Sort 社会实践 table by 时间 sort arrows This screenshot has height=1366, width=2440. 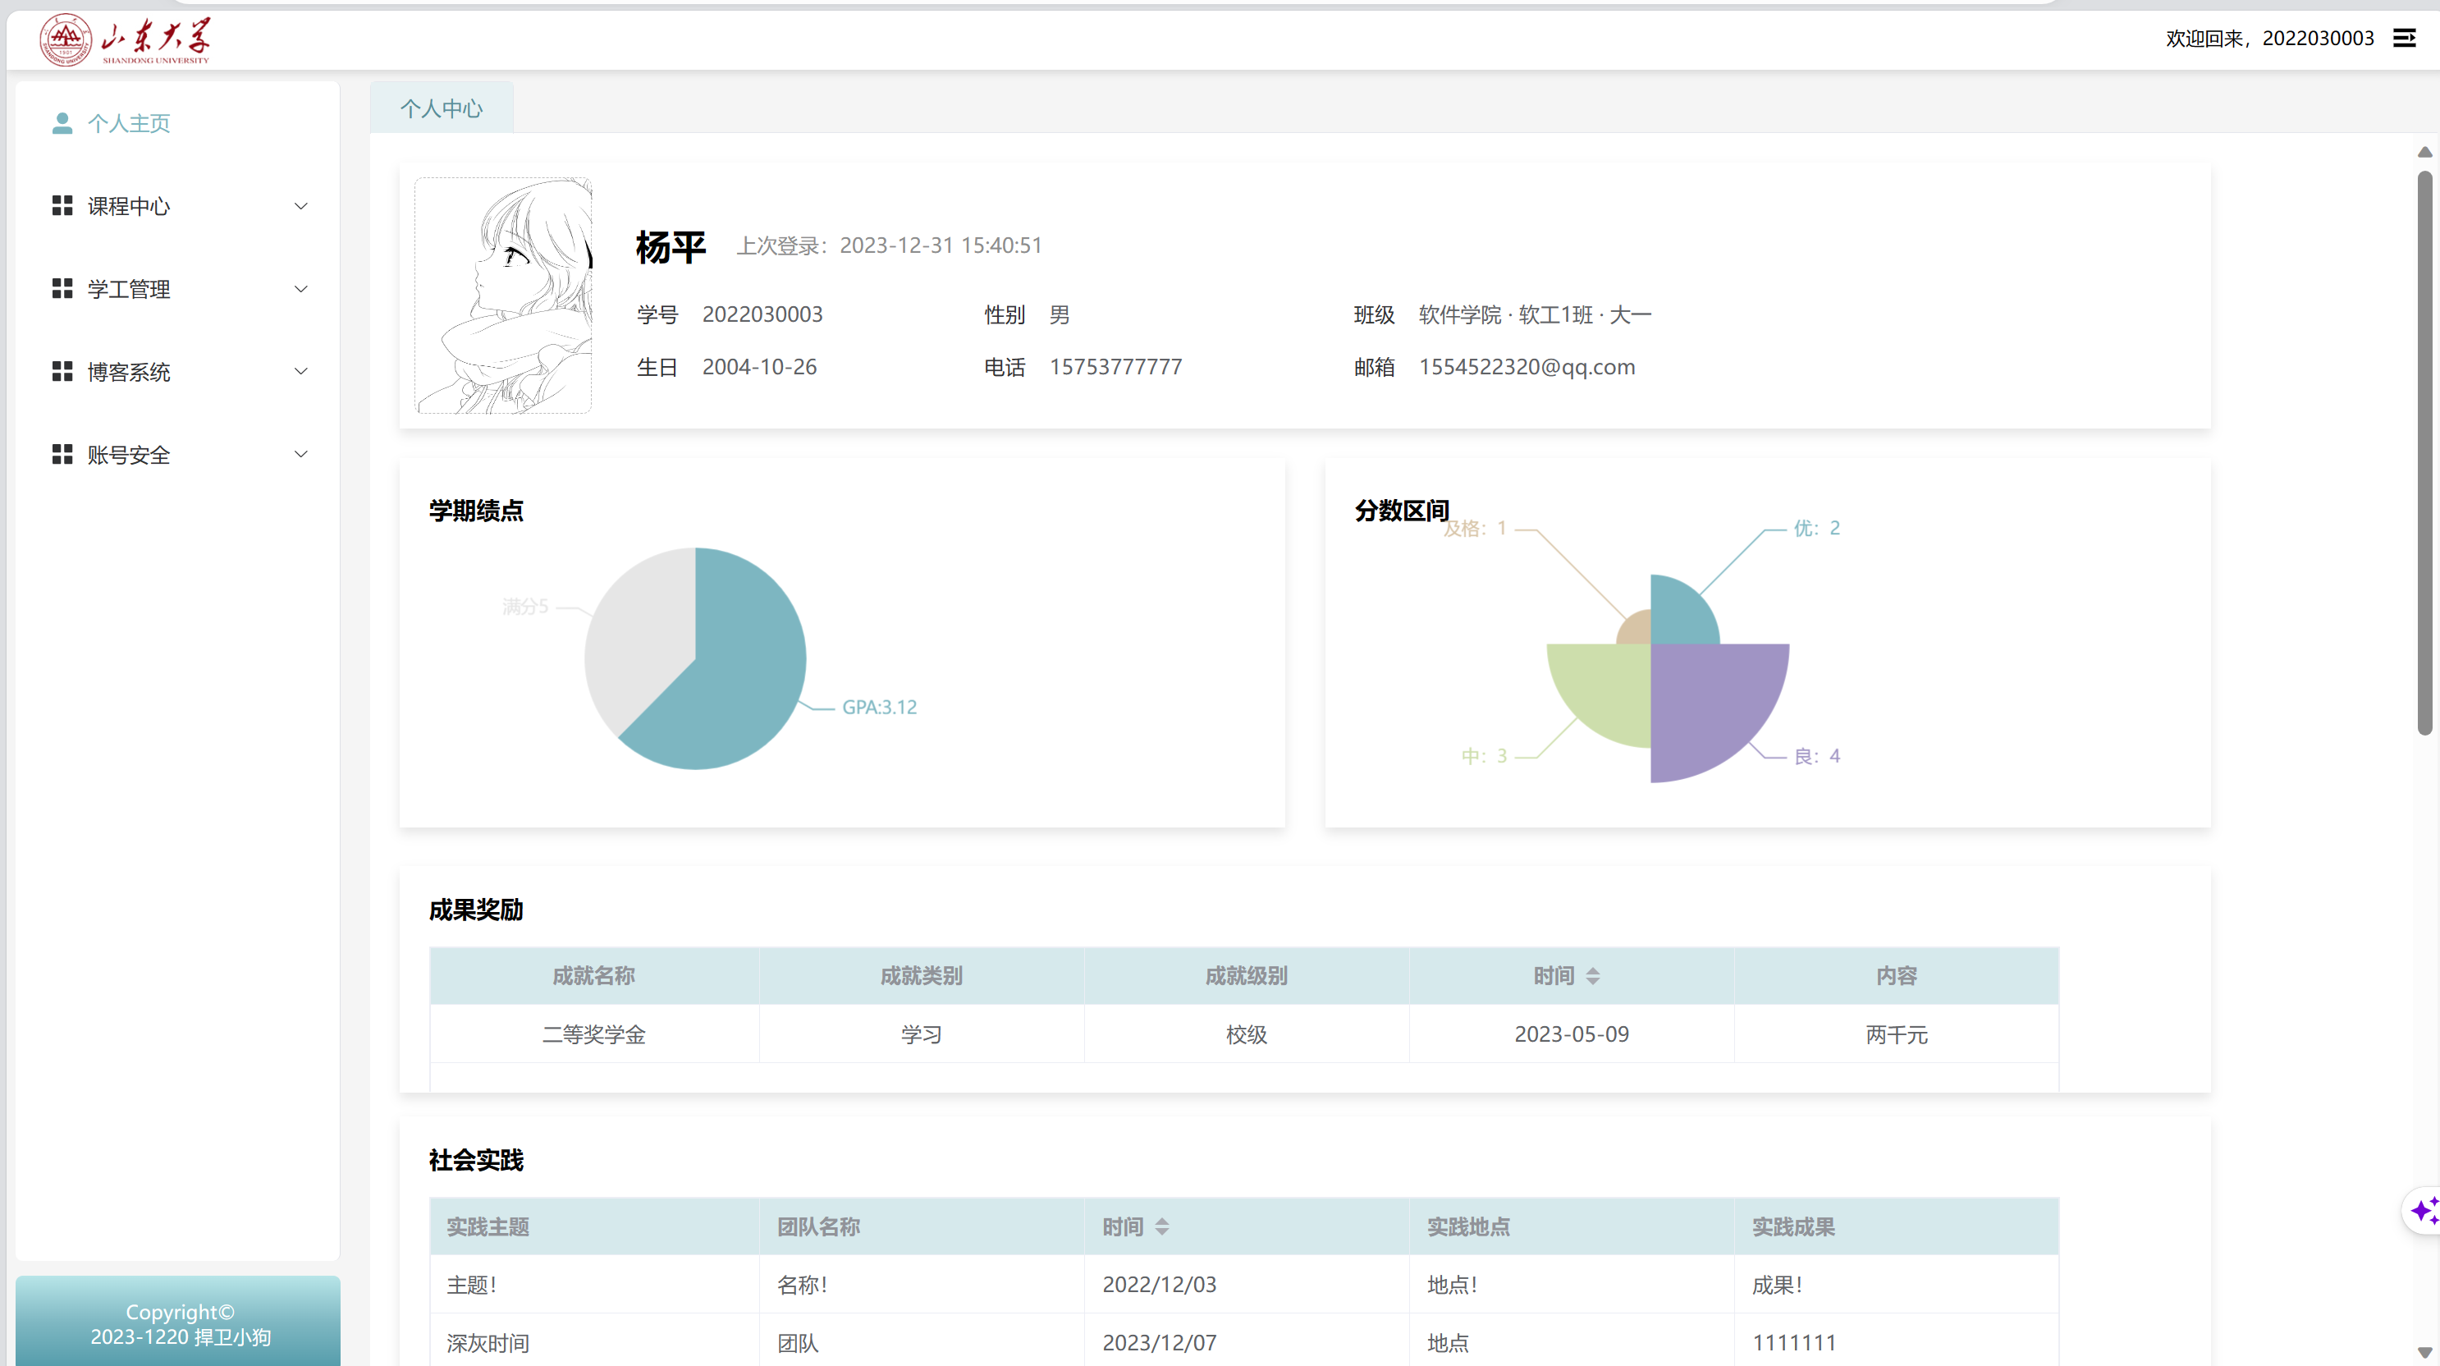point(1162,1226)
